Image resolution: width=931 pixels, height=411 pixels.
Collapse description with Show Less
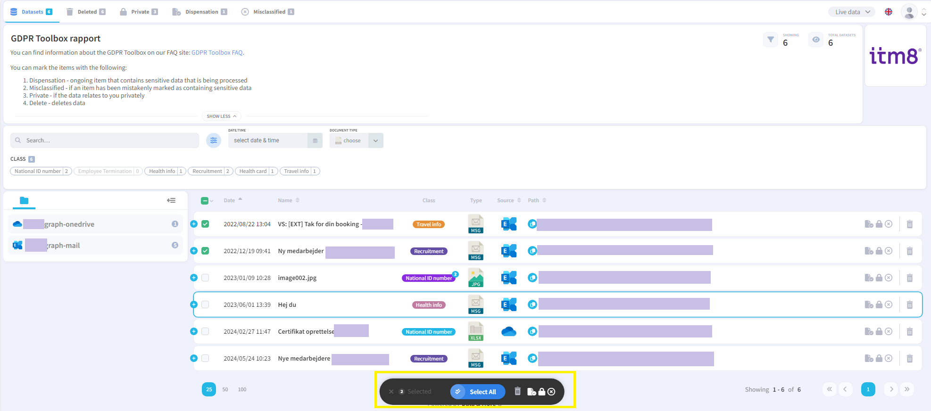221,116
